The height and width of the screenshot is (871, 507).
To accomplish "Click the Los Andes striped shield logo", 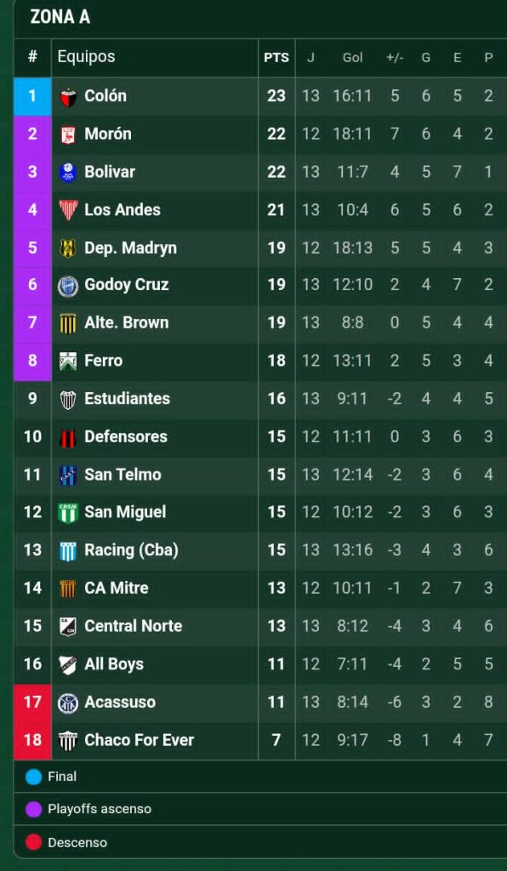I will tap(68, 211).
